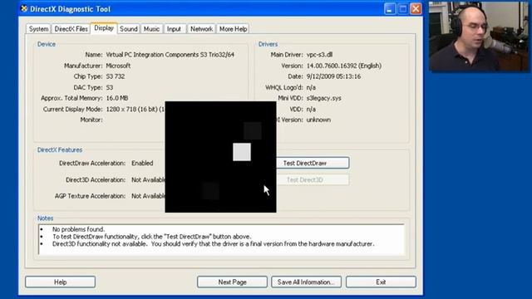The height and width of the screenshot is (299, 532).
Task: Click the bright white square in the test window
Action: point(242,152)
